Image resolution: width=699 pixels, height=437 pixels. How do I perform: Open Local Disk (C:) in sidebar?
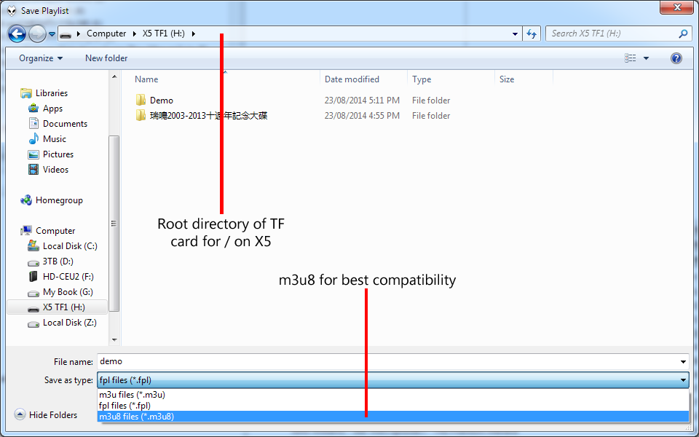click(69, 246)
